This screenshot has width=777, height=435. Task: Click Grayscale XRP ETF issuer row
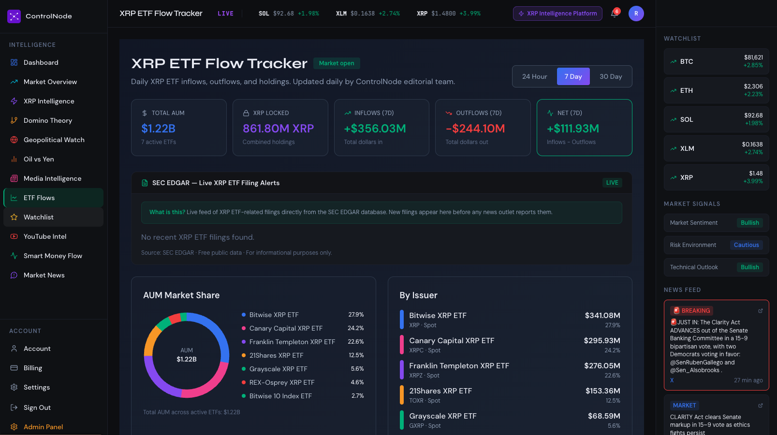point(510,420)
